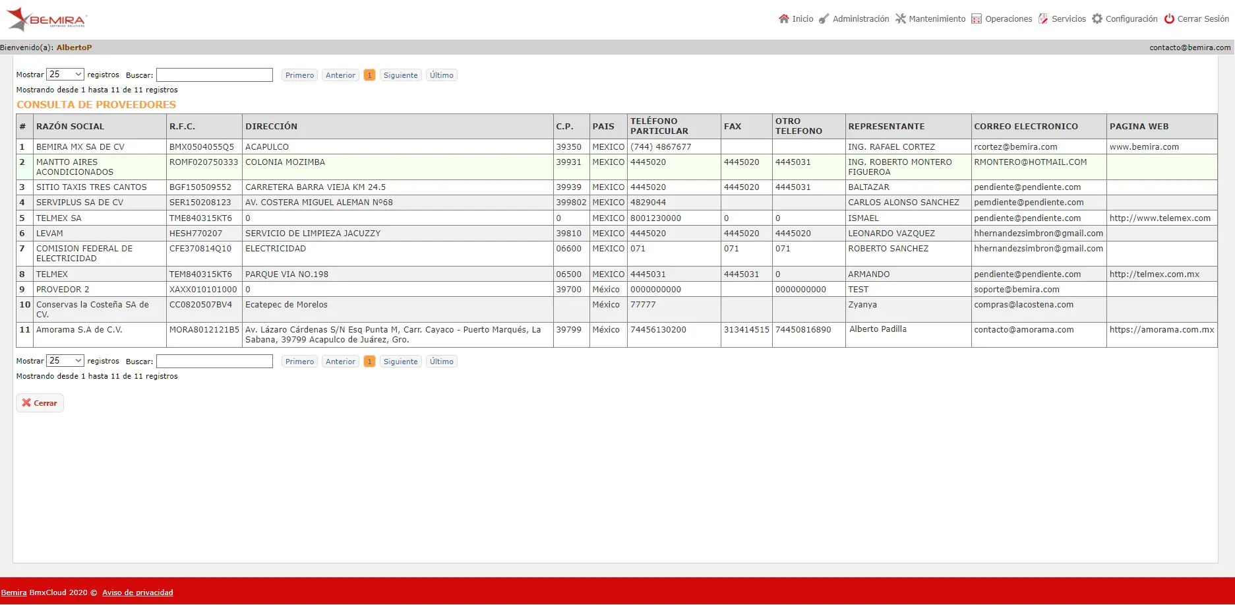This screenshot has height=605, width=1235.
Task: Click the red X icon on Cerrar
Action: point(26,402)
